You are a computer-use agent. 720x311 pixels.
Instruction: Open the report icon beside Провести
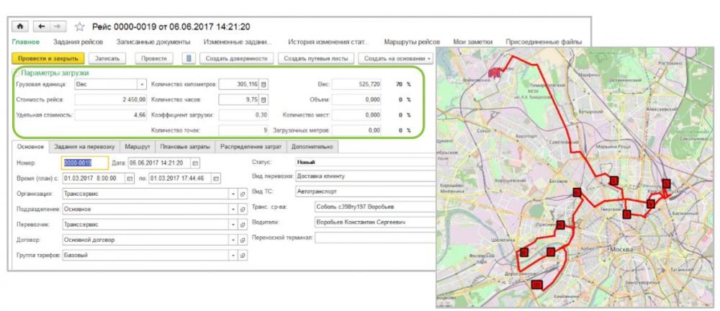pyautogui.click(x=189, y=58)
